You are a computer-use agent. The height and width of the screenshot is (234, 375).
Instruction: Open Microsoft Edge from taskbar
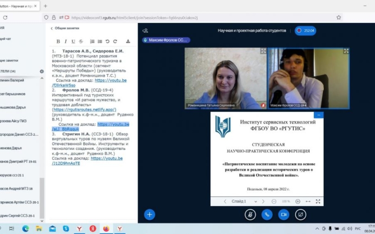pyautogui.click(x=25, y=229)
